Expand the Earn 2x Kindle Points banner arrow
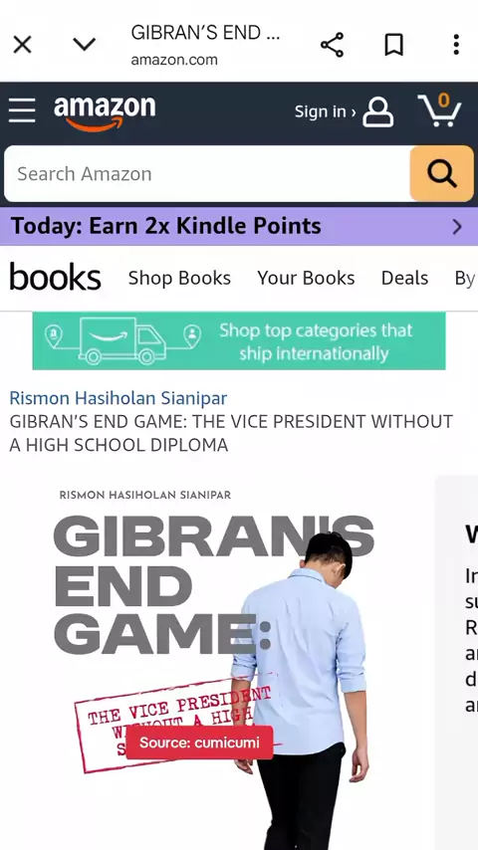The height and width of the screenshot is (850, 478). (457, 226)
